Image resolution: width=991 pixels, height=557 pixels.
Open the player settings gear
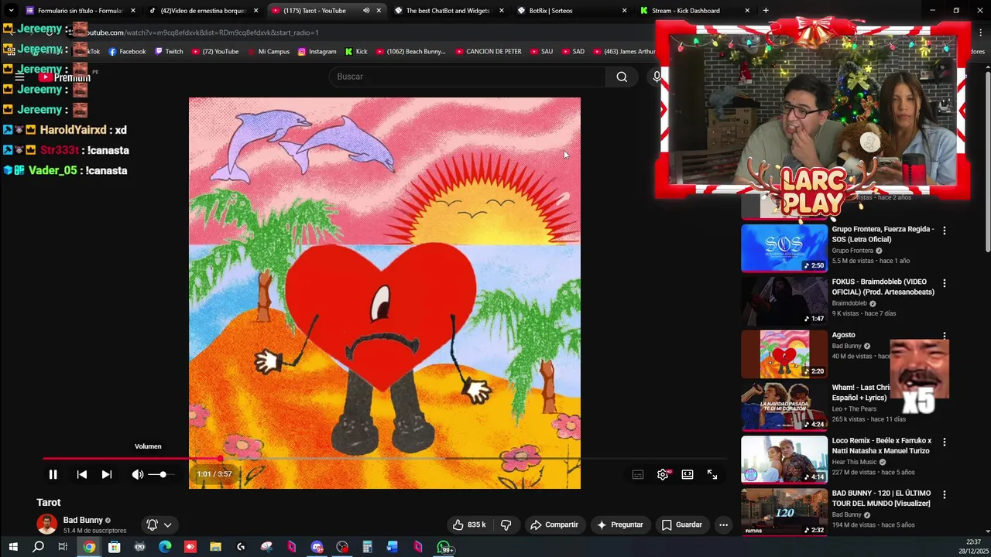click(663, 474)
